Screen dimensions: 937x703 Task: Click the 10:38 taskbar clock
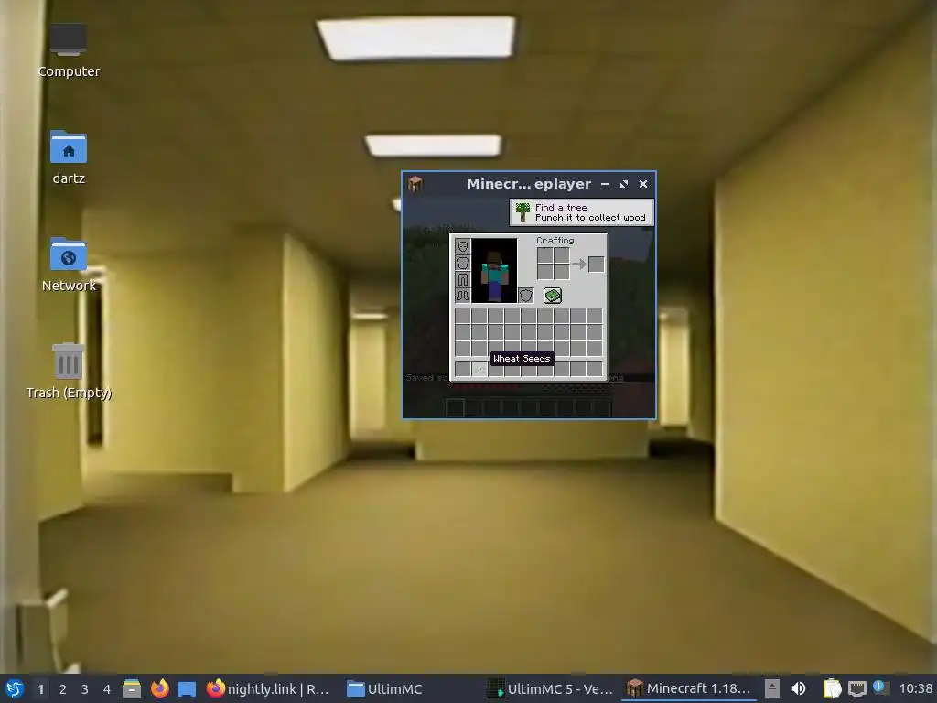[x=915, y=688]
